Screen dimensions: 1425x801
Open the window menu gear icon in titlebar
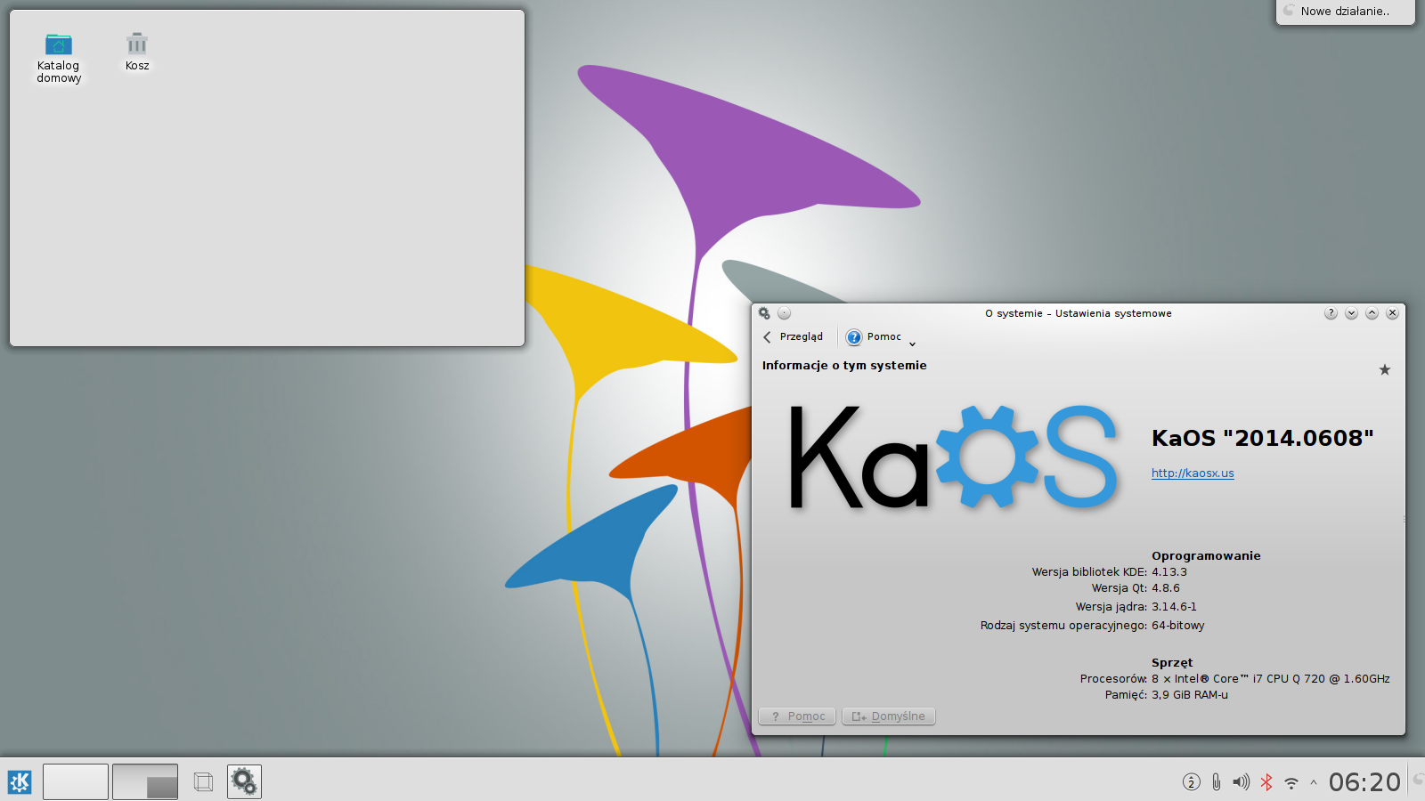click(x=764, y=313)
